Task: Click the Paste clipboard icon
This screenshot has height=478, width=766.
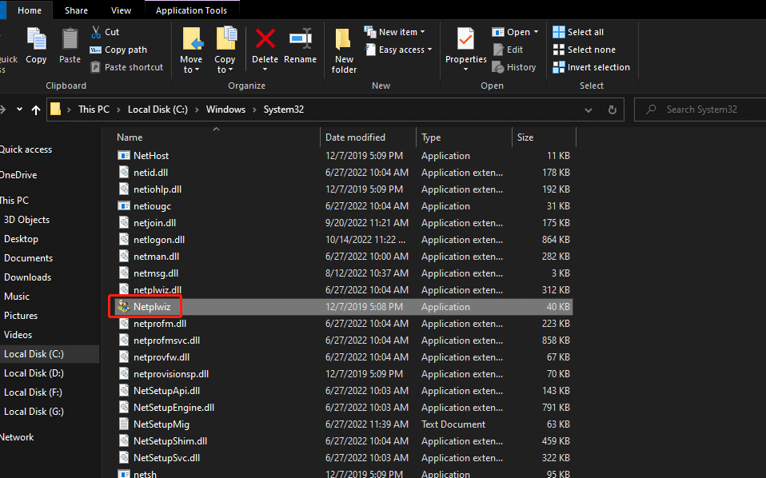Action: pos(70,39)
